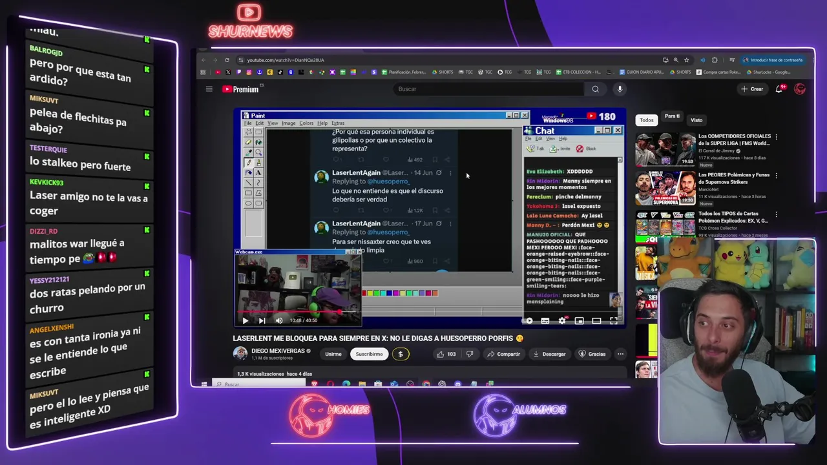Click the Compartir share button
Screen dimensions: 827x465
[x=504, y=354]
